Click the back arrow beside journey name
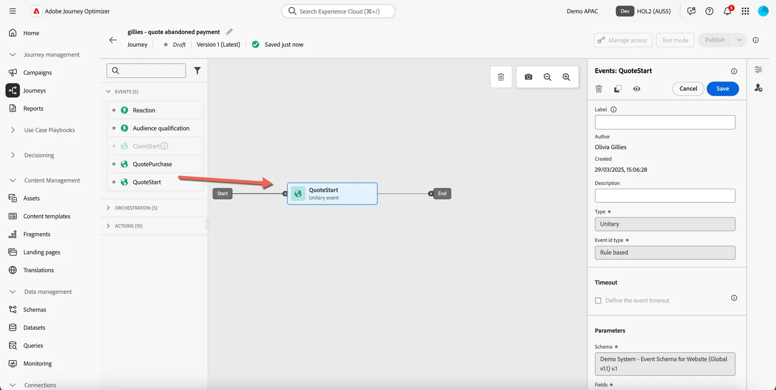776x390 pixels. [113, 40]
